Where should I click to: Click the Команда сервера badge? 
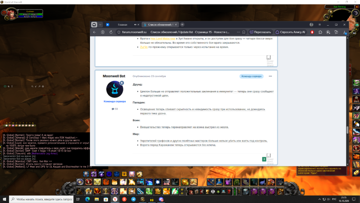coord(251,76)
